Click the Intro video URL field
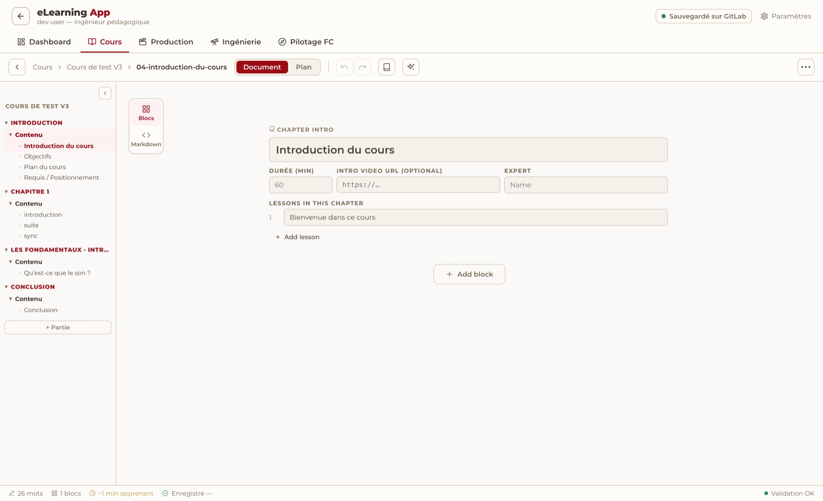The image size is (823, 501). click(418, 185)
